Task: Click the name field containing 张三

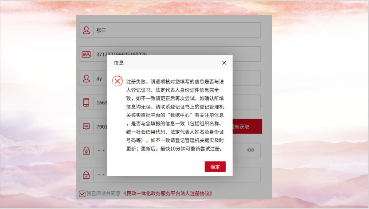Action: coord(176,30)
